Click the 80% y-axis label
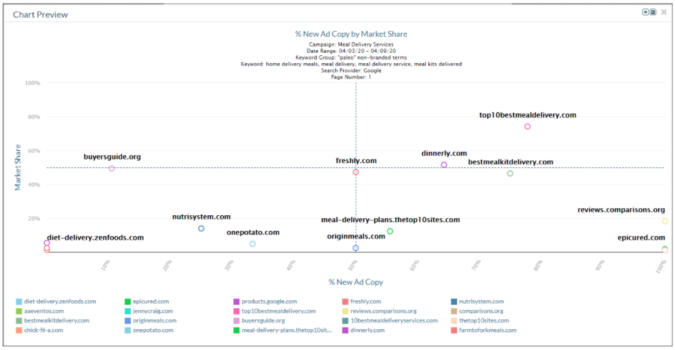675x350 pixels. (34, 117)
